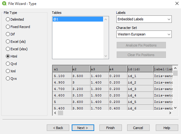Click the preview vertical scrollbar thumb
The height and width of the screenshot is (134, 181).
(175, 73)
